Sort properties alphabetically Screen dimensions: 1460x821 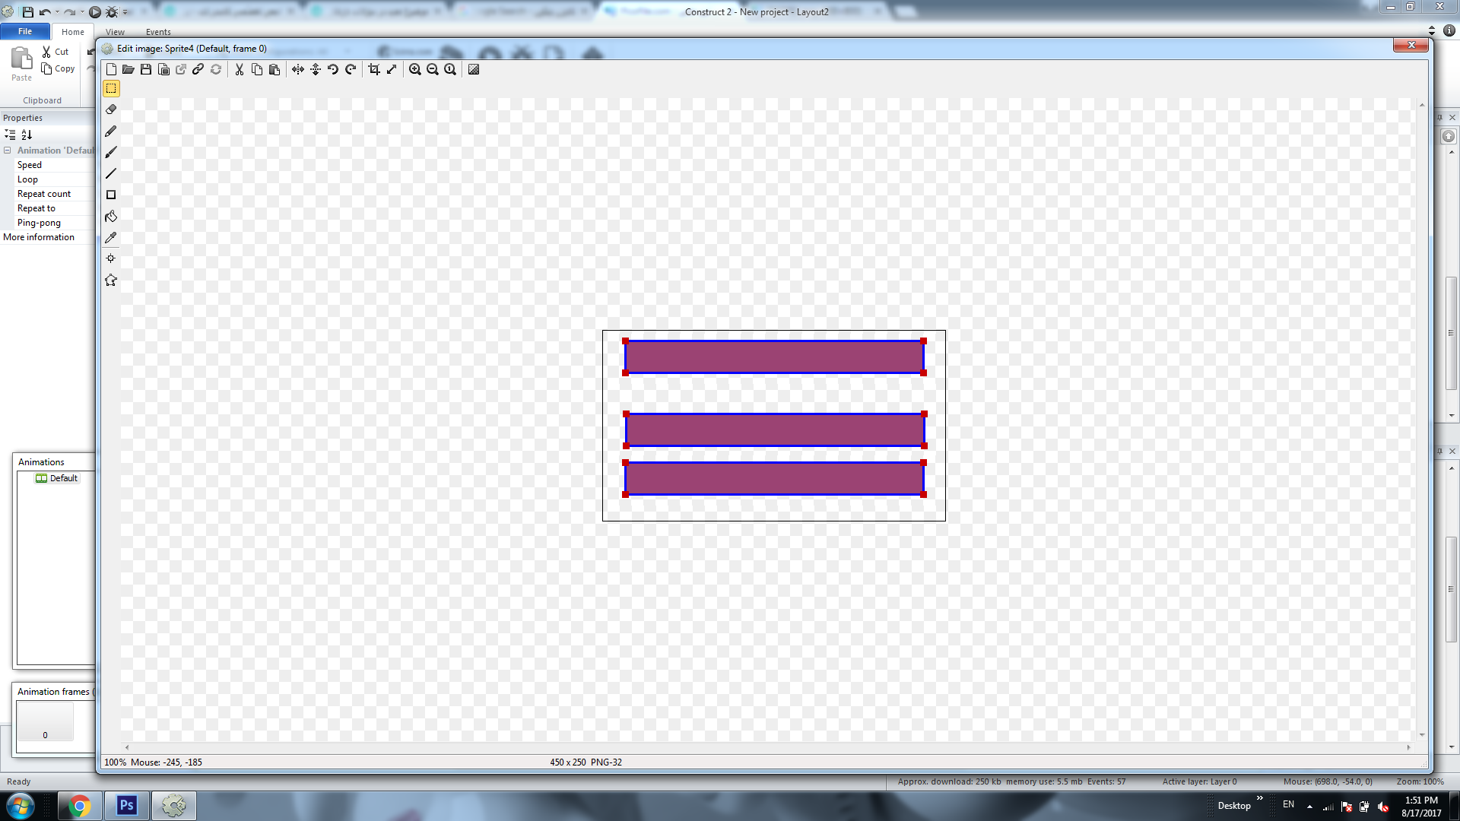click(x=27, y=135)
